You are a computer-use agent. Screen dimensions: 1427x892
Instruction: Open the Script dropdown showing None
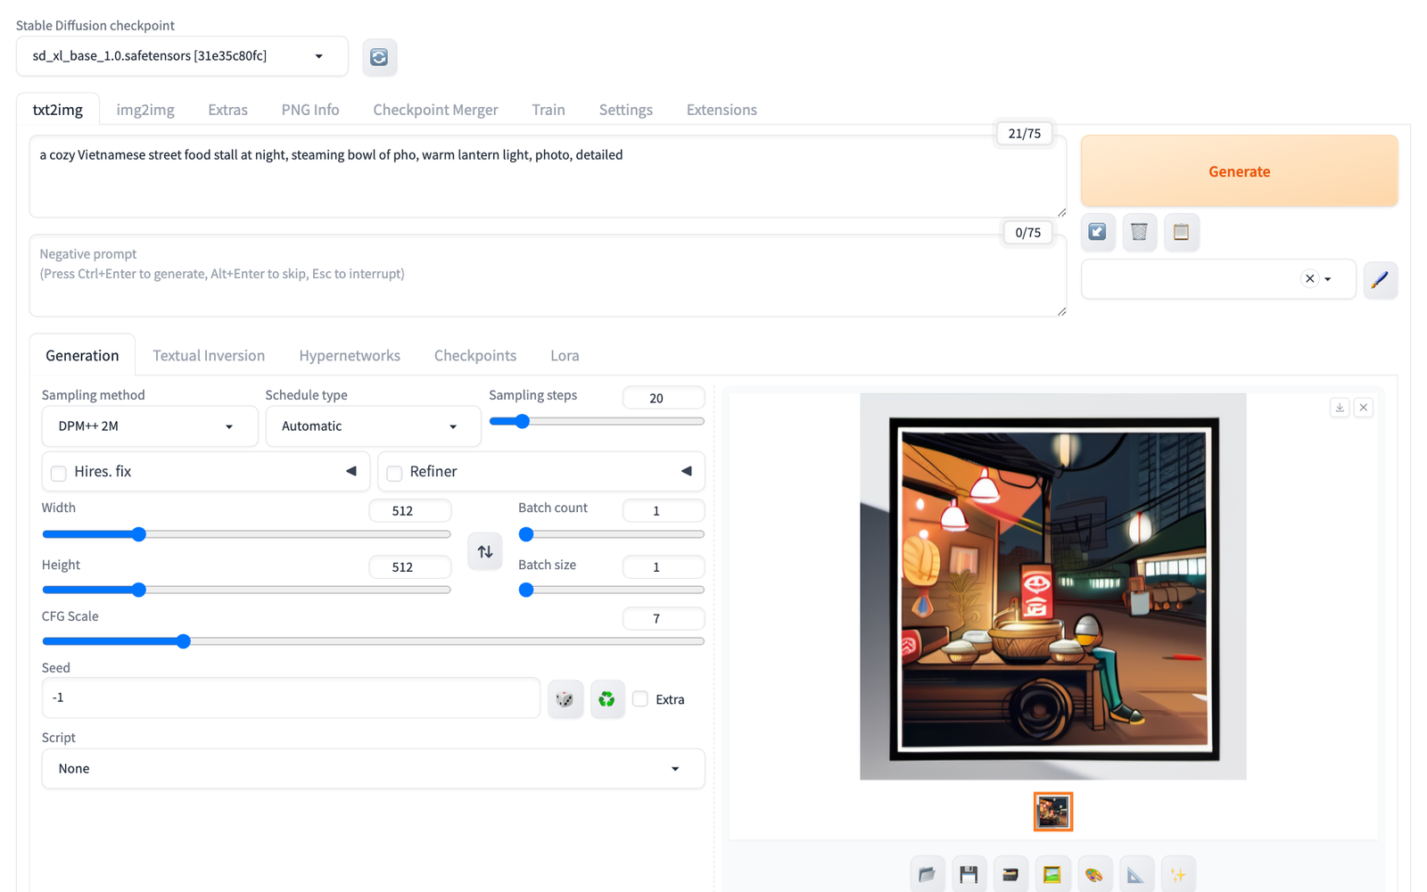point(373,769)
